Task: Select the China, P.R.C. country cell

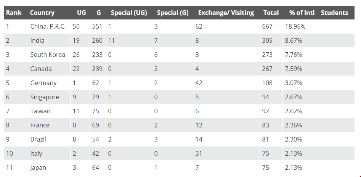Action: 48,26
